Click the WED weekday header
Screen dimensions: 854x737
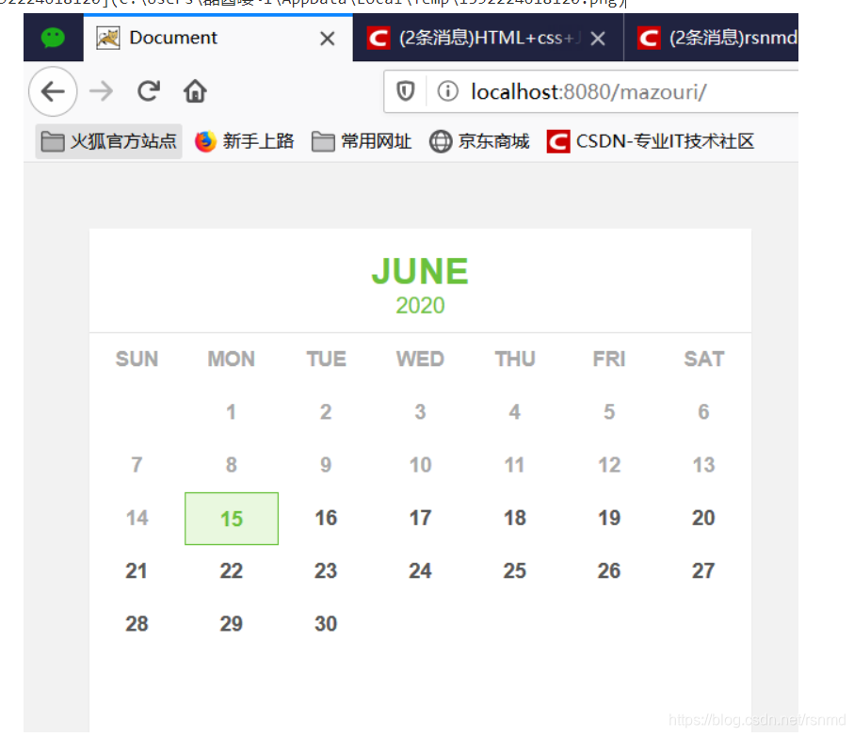(x=420, y=360)
